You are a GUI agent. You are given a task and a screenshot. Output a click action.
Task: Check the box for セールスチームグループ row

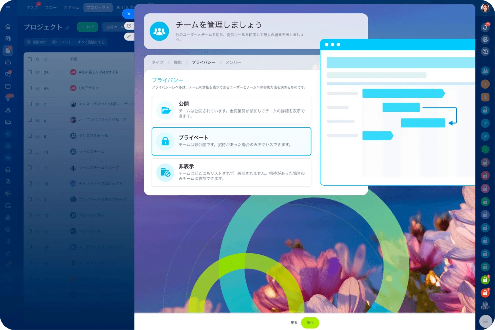(30, 168)
